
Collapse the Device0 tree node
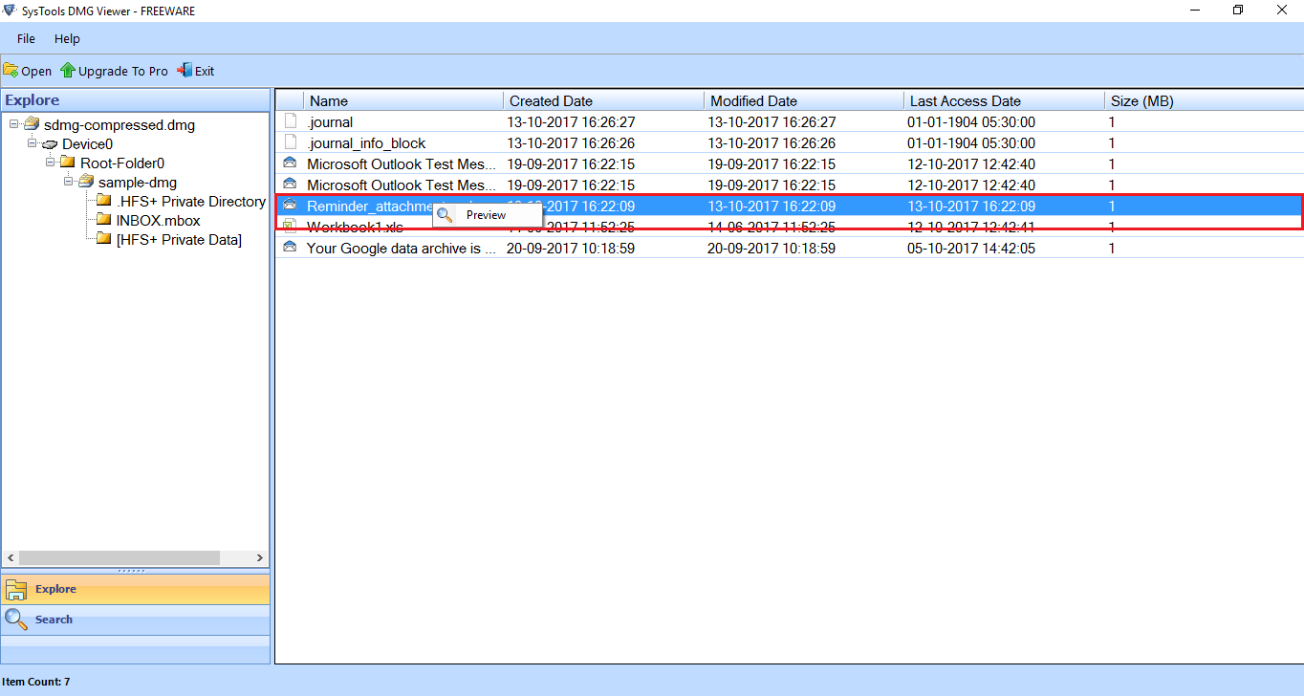tap(33, 143)
